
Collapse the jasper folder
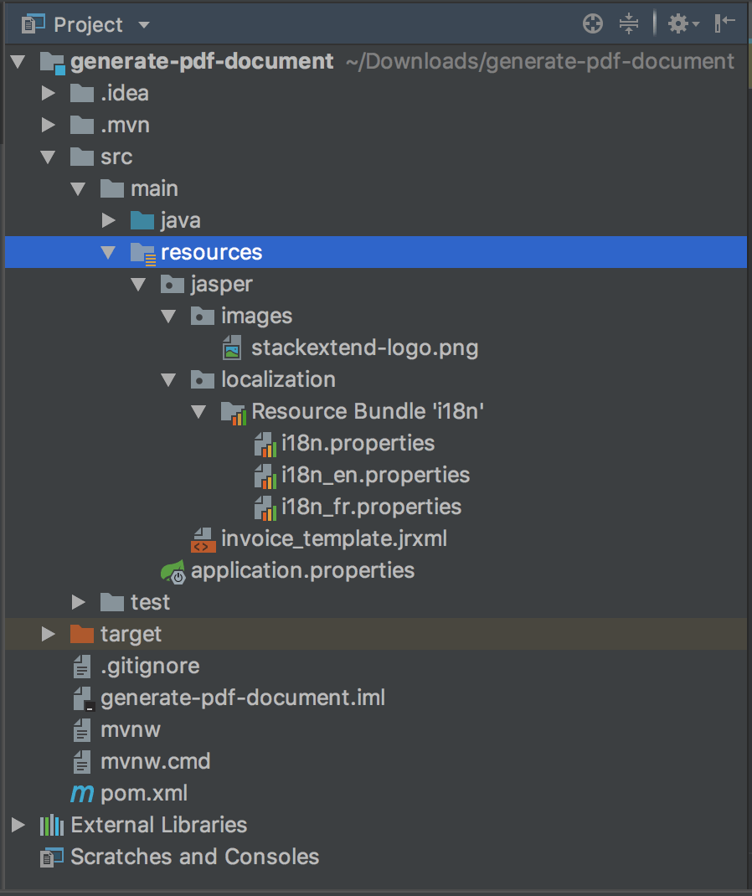(x=139, y=284)
